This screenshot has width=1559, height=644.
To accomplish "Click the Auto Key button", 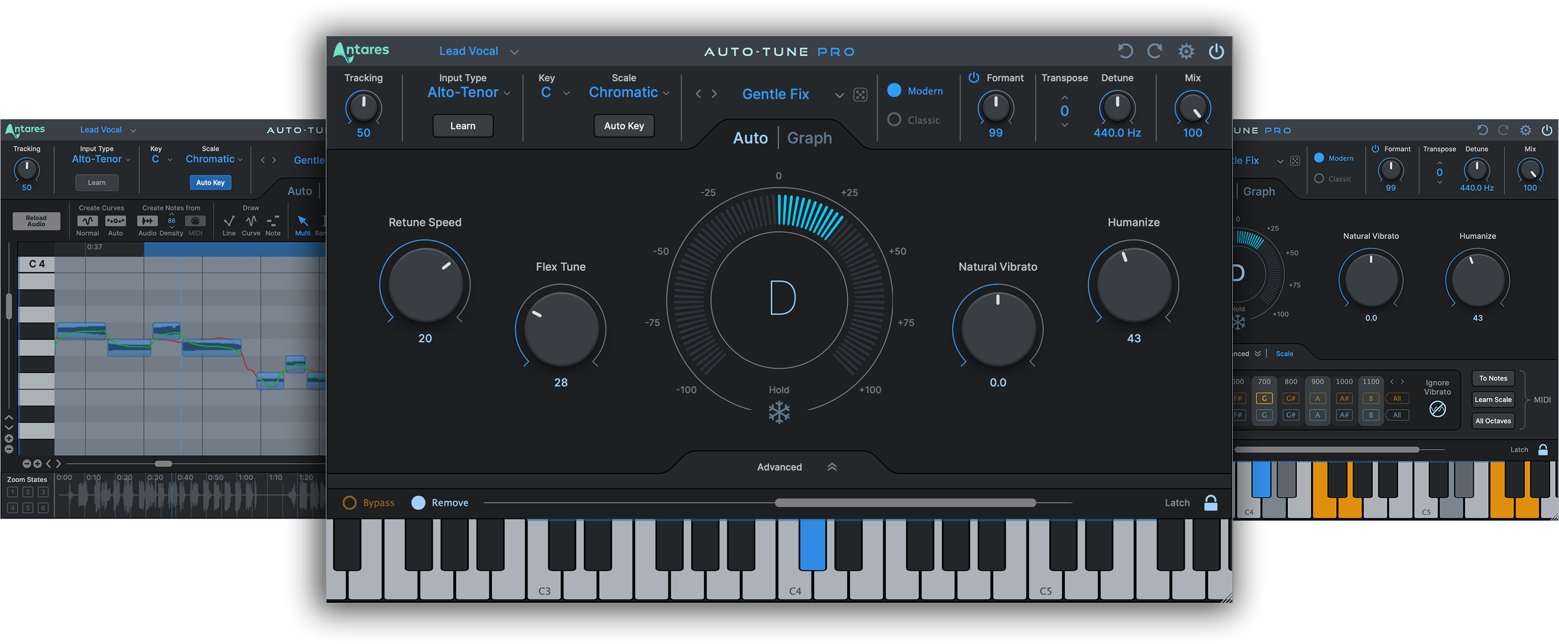I will pos(624,125).
